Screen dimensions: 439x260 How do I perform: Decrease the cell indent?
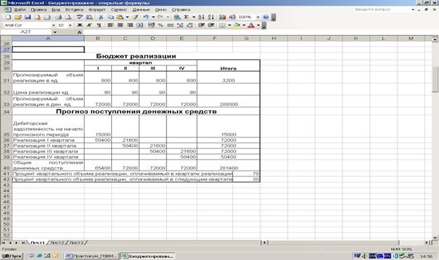pyautogui.click(x=201, y=25)
